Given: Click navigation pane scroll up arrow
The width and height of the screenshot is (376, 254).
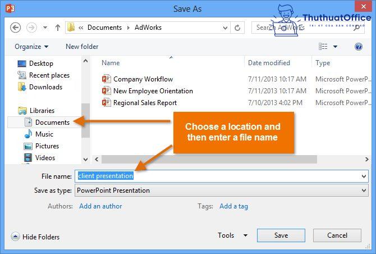Looking at the screenshot, I should pyautogui.click(x=86, y=61).
